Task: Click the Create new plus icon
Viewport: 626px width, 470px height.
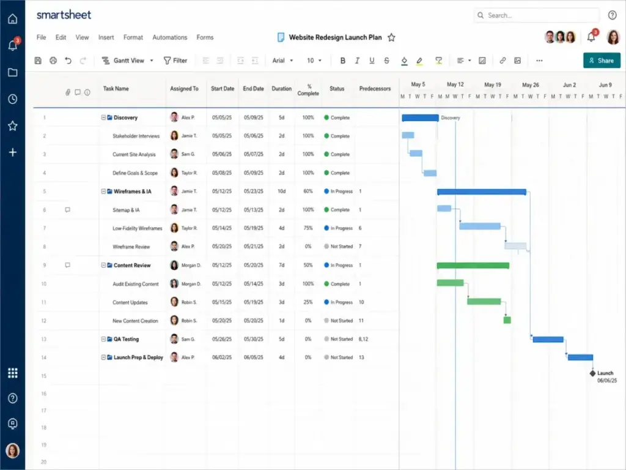Action: pyautogui.click(x=13, y=152)
